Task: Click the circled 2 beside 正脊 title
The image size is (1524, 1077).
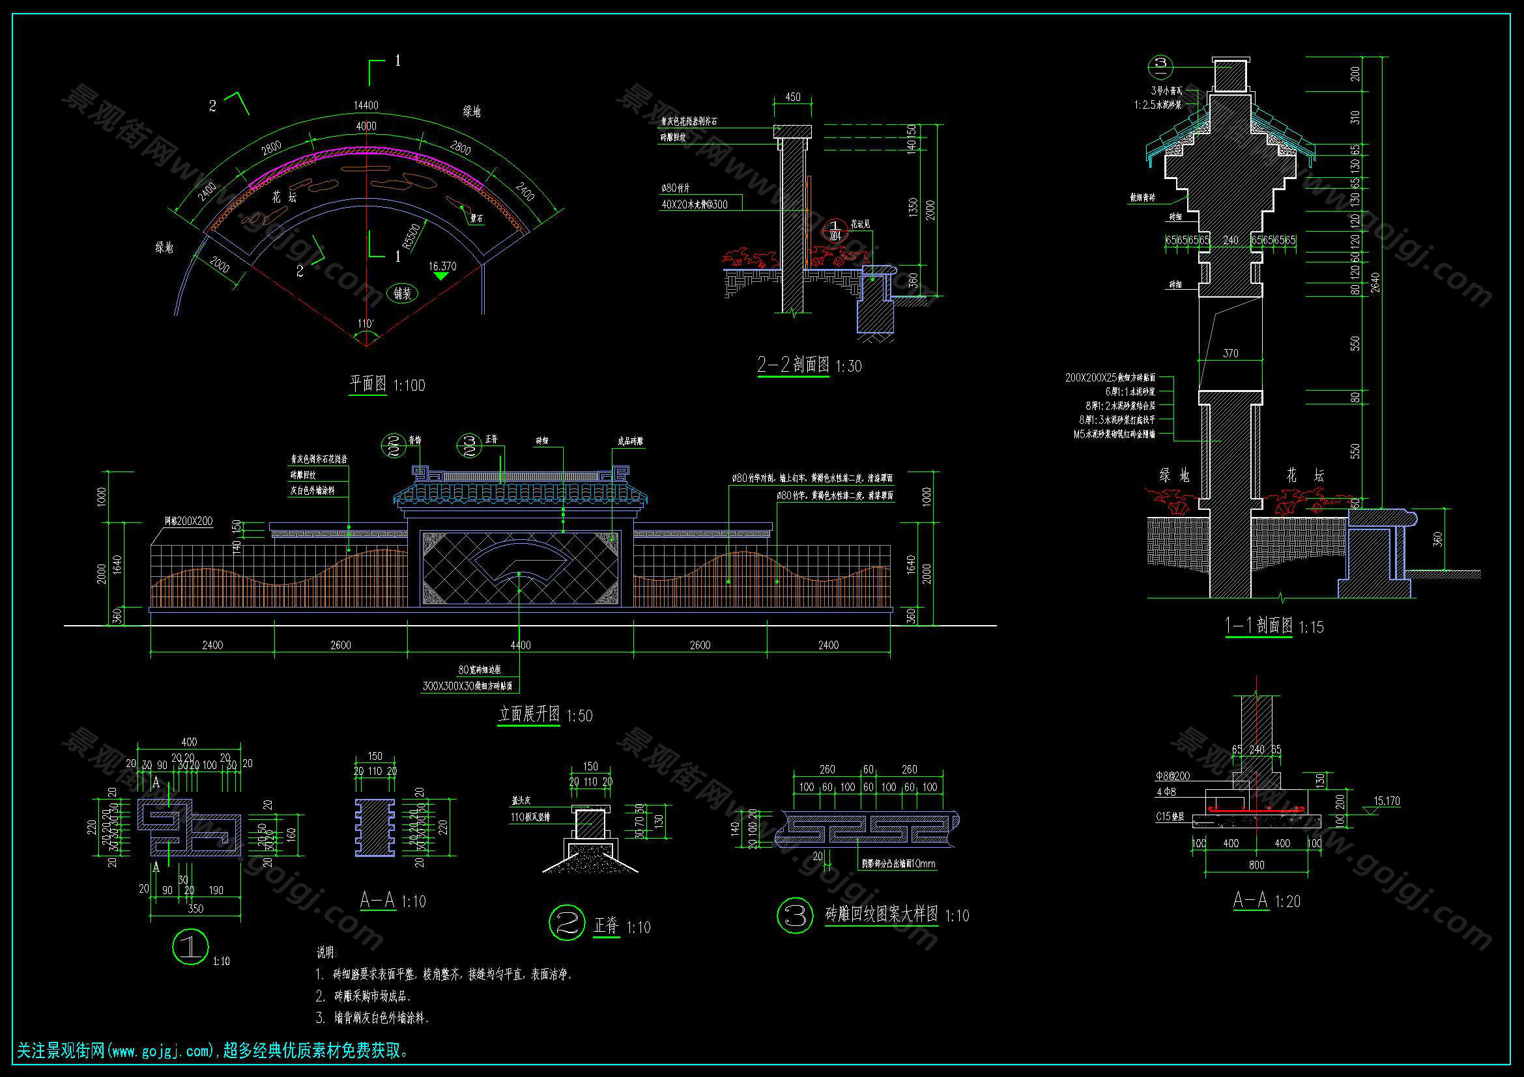Action: click(x=568, y=923)
